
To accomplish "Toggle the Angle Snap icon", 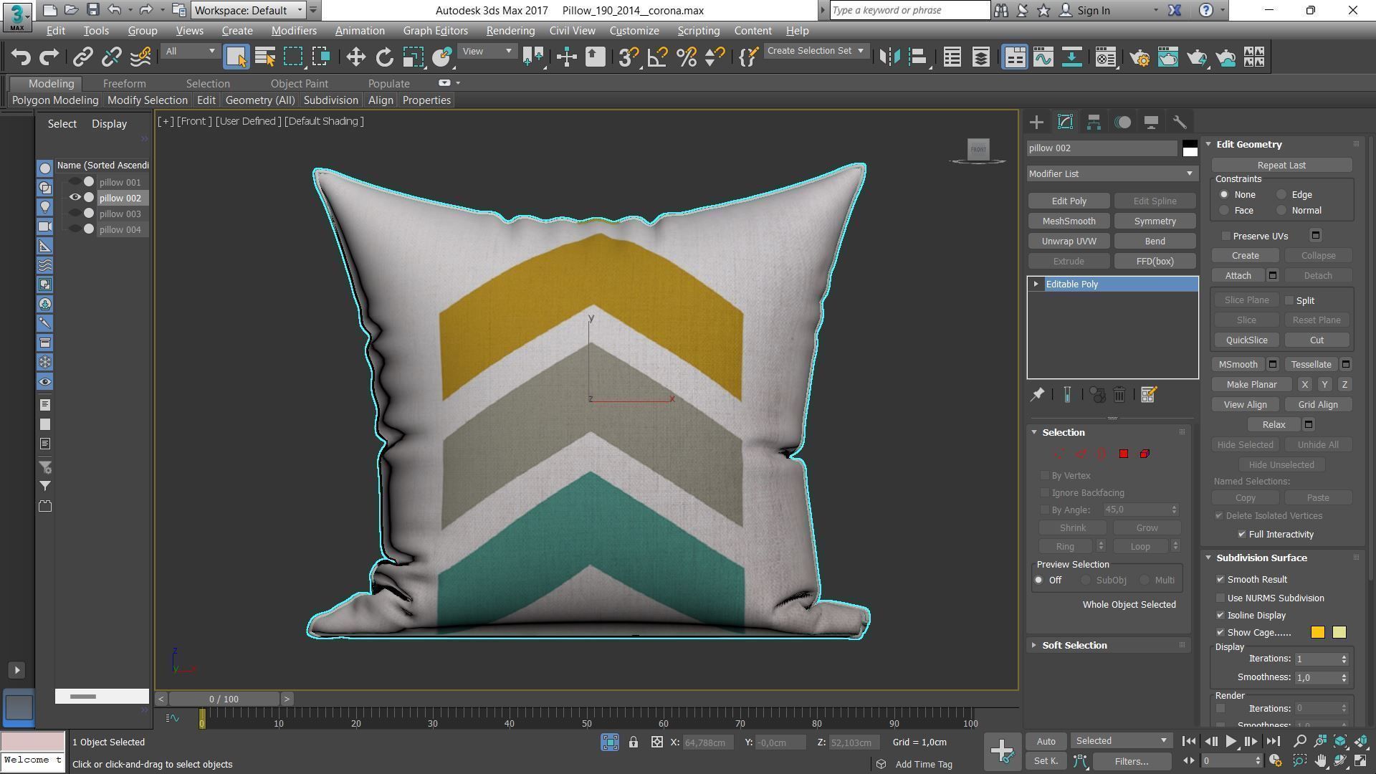I will [x=657, y=57].
